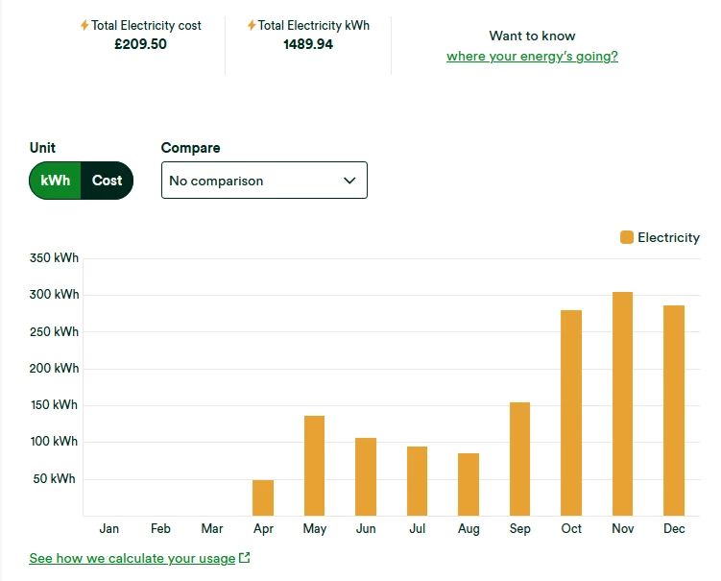Switch the unit toggle to Cost
Screen dimensions: 721x581
[x=107, y=181]
